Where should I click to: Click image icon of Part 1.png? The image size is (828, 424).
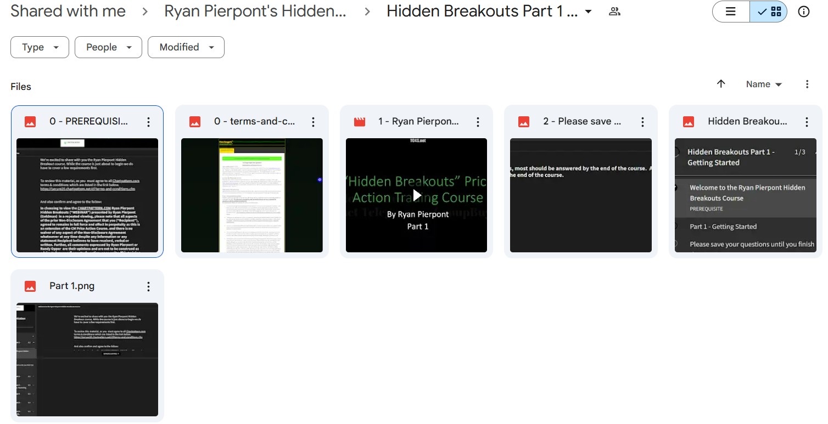[30, 286]
